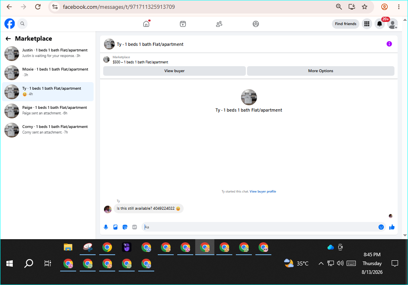Screen dimensions: 408x285
Task: Open the Windows Start menu
Action: (x=10, y=263)
